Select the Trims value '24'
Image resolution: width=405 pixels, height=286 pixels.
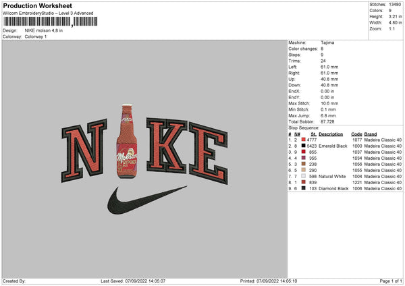(x=323, y=61)
